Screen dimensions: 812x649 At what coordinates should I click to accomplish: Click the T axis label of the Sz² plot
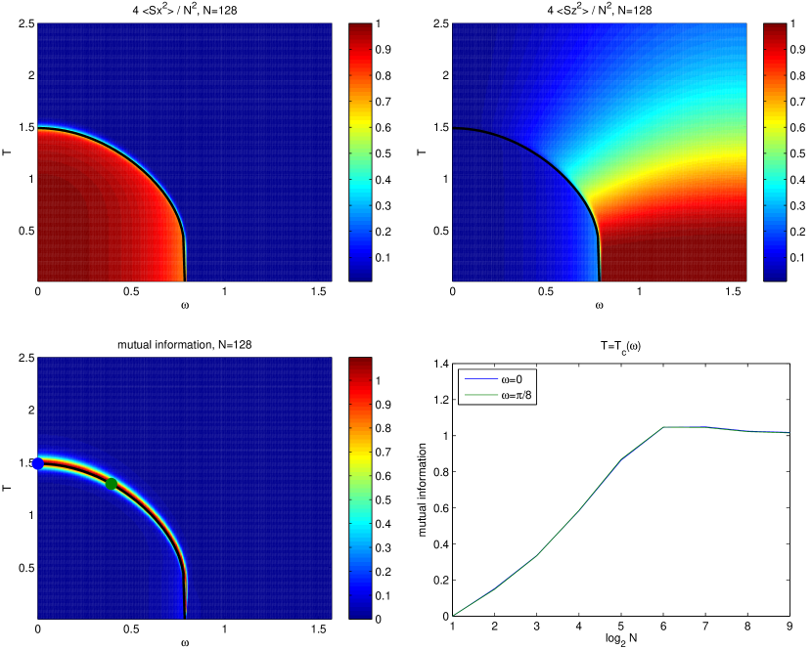coord(422,152)
